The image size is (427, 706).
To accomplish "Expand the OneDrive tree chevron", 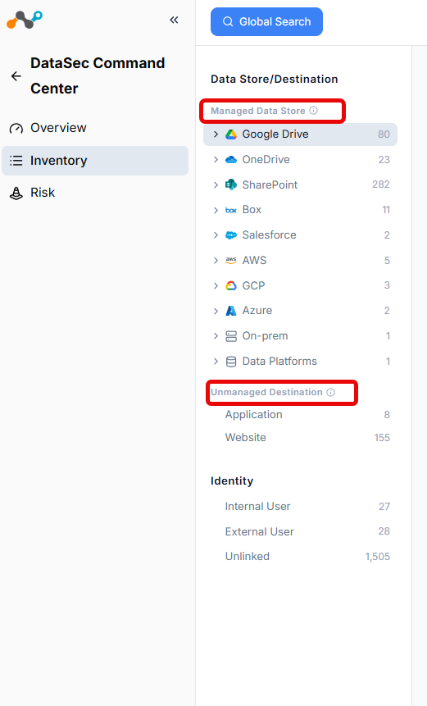I will pos(216,159).
